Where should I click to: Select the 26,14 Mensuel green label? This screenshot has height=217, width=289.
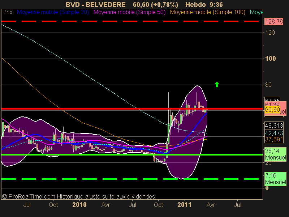(275, 154)
